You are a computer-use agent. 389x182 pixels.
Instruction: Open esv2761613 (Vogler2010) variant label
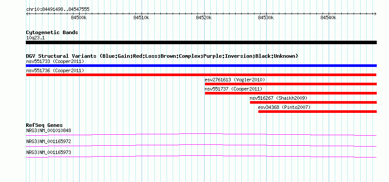pos(235,80)
